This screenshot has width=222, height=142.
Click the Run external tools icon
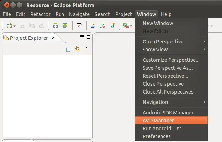(126, 25)
